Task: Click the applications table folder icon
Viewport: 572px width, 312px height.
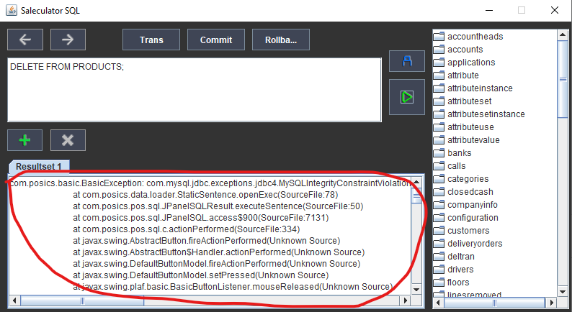Action: coord(439,63)
